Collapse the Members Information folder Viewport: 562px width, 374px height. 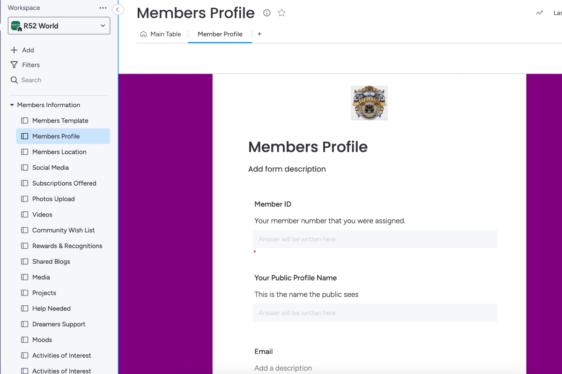click(12, 105)
